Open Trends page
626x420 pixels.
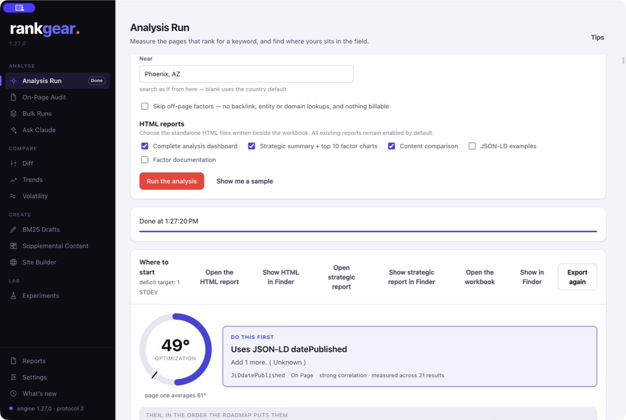57,179
